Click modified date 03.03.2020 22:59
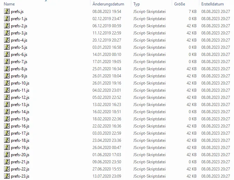This screenshot has height=180, width=234. coord(107,133)
